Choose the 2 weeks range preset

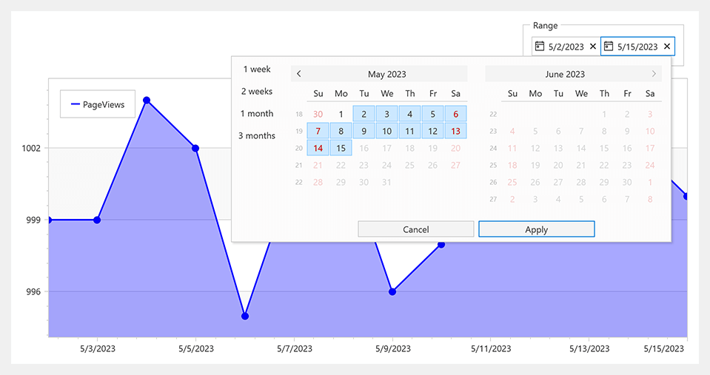pos(257,92)
